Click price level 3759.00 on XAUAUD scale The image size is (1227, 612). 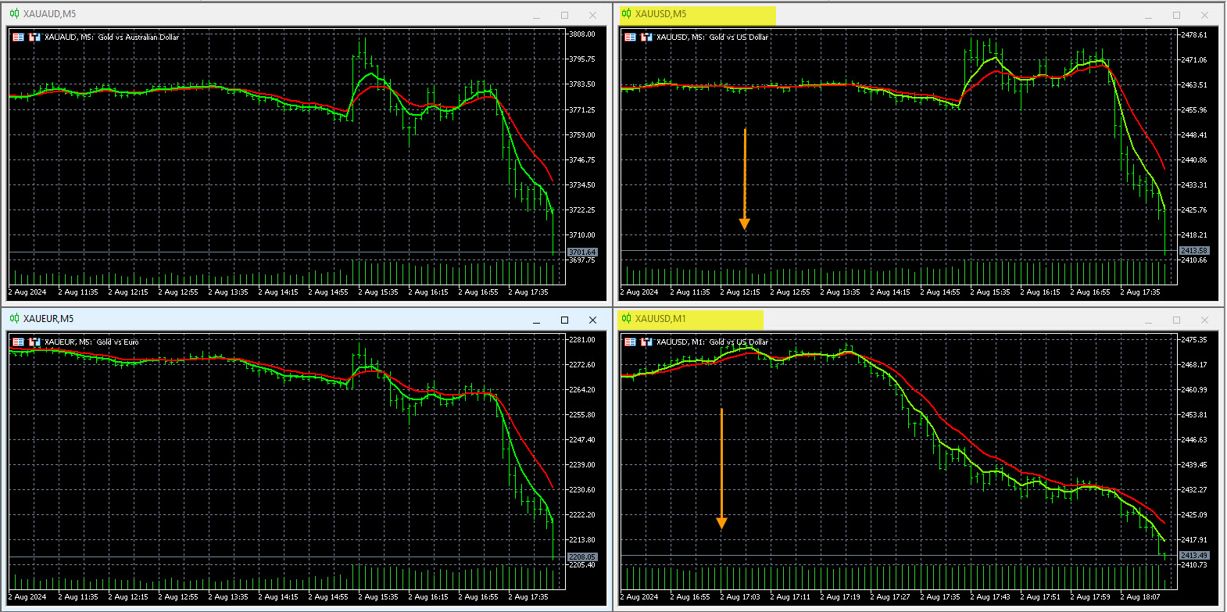pos(582,134)
